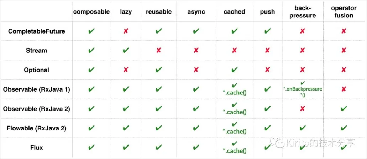Click the composable column header
The image size is (367, 159).
[91, 12]
